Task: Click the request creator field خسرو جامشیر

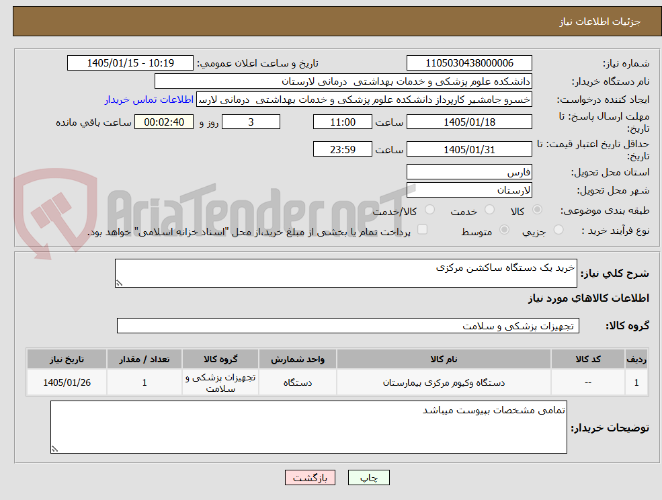Action: point(364,99)
